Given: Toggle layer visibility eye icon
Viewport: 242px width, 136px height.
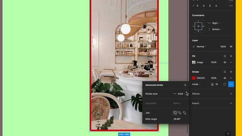Looking at the screenshot, I should [x=231, y=46].
